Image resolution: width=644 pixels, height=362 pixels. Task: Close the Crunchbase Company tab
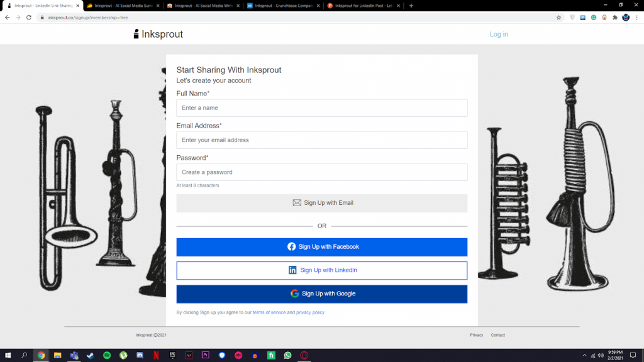click(318, 6)
